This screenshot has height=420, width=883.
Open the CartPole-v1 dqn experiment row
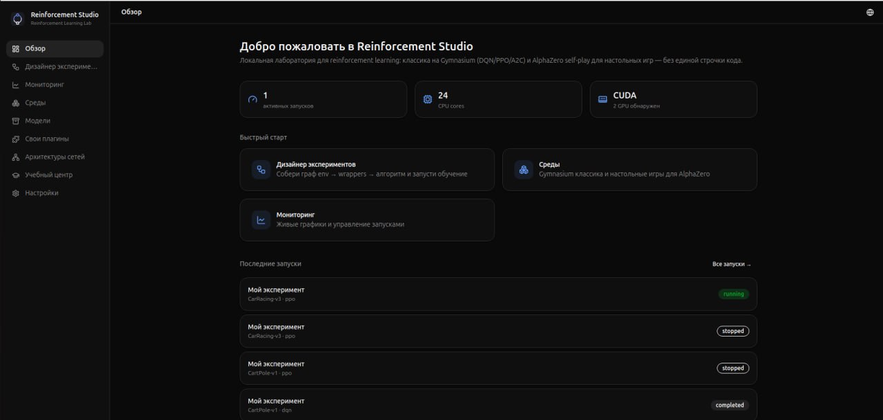pos(498,405)
